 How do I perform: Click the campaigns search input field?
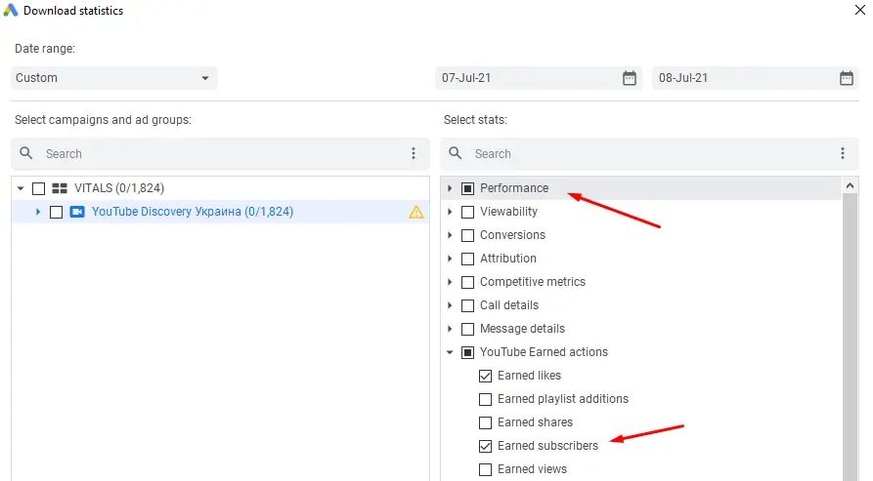(x=223, y=154)
